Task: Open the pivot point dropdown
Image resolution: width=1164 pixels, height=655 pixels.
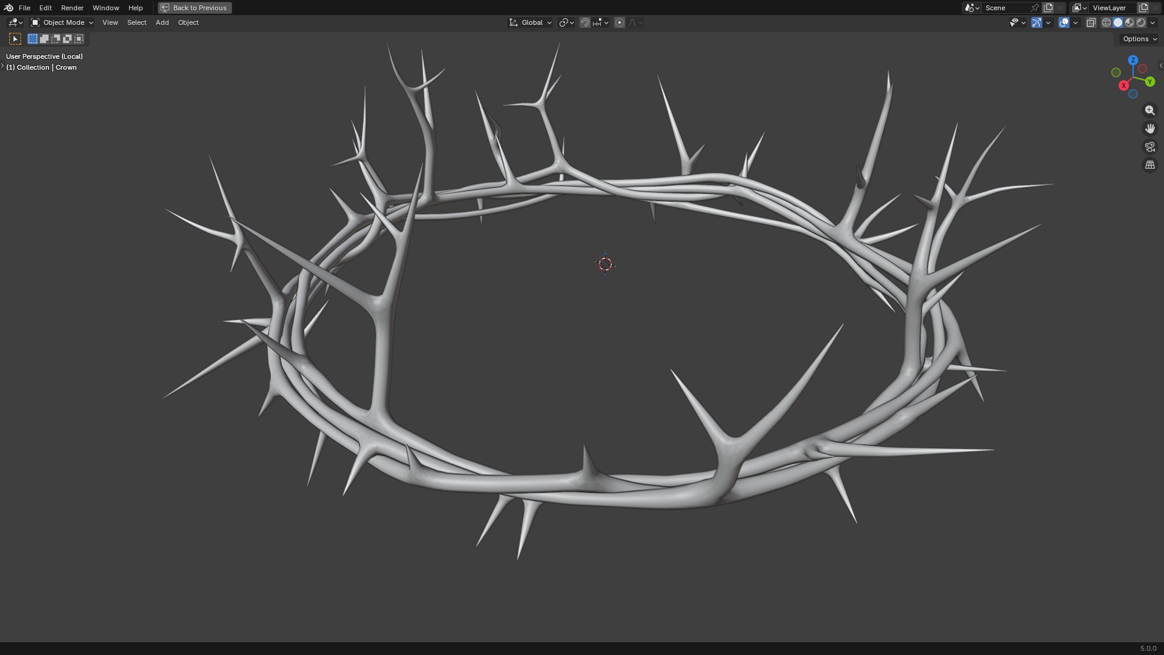Action: pos(566,22)
